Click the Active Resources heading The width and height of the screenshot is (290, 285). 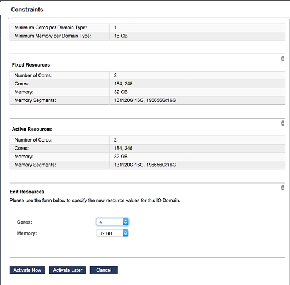click(x=32, y=129)
